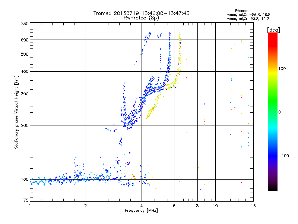Image resolution: width=298 pixels, height=224 pixels.
Task: Click the y-axis tick value '300'
Action: click(25, 94)
